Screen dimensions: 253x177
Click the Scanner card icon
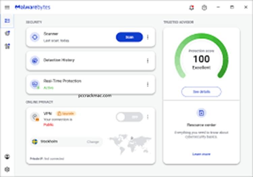click(x=35, y=37)
